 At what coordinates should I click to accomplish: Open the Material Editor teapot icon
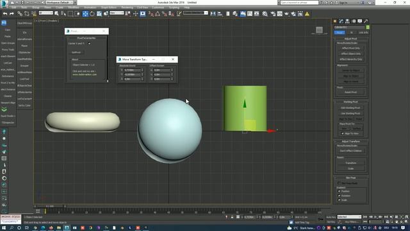click(265, 13)
